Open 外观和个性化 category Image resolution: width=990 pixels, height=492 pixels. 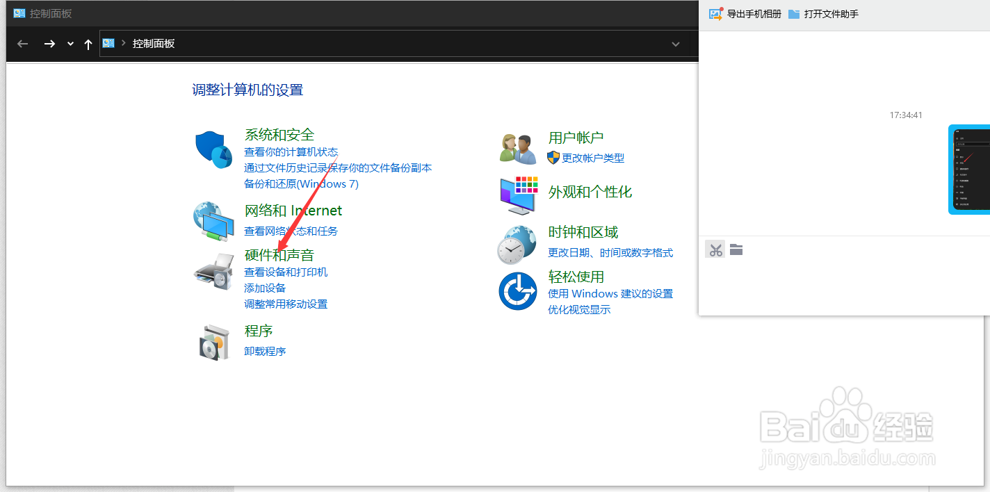tap(590, 192)
